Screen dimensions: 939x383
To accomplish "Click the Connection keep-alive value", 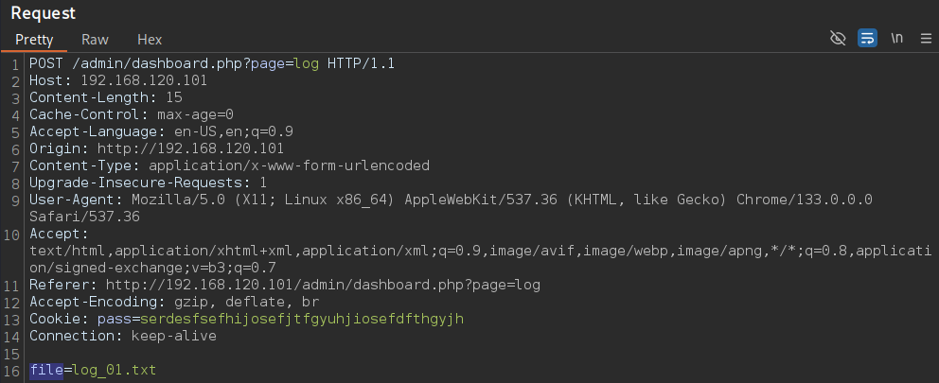I will tap(173, 336).
